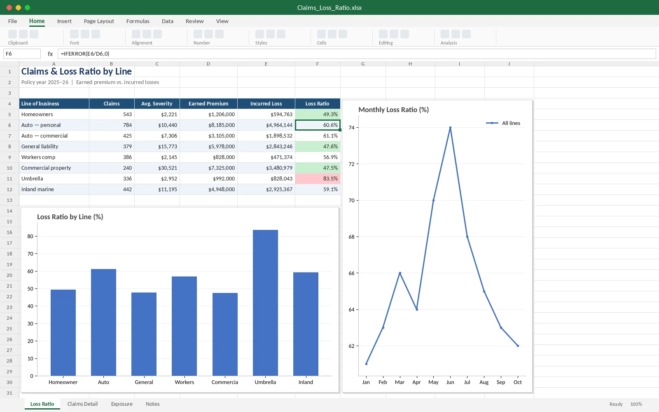659x412 pixels.
Task: Select the Loss Ratio sheet tab
Action: 42,404
